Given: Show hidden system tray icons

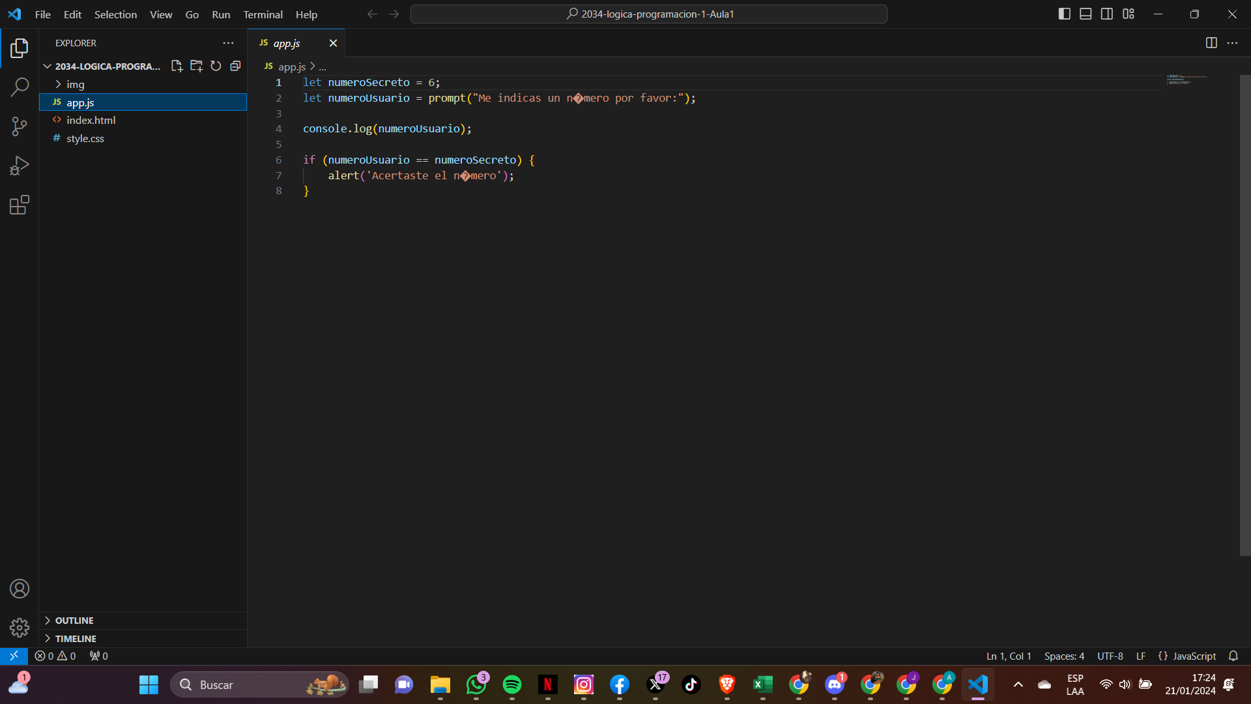Looking at the screenshot, I should (x=1018, y=684).
